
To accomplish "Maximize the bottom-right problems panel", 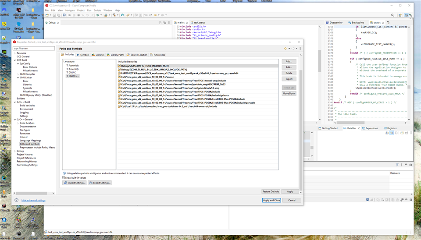I will click(x=410, y=165).
